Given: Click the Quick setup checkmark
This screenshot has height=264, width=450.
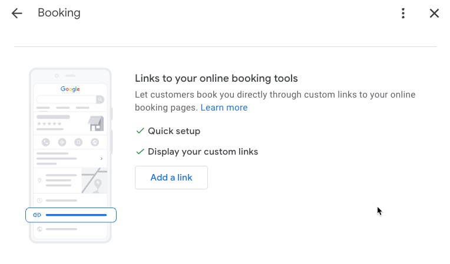Looking at the screenshot, I should pos(140,131).
